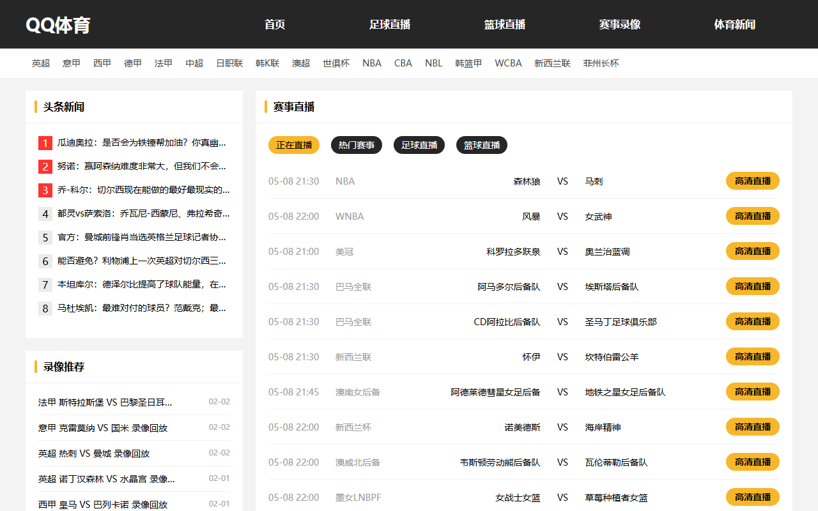Watch 高清直播 for 风暴 VS 女武神
This screenshot has width=818, height=511.
753,216
